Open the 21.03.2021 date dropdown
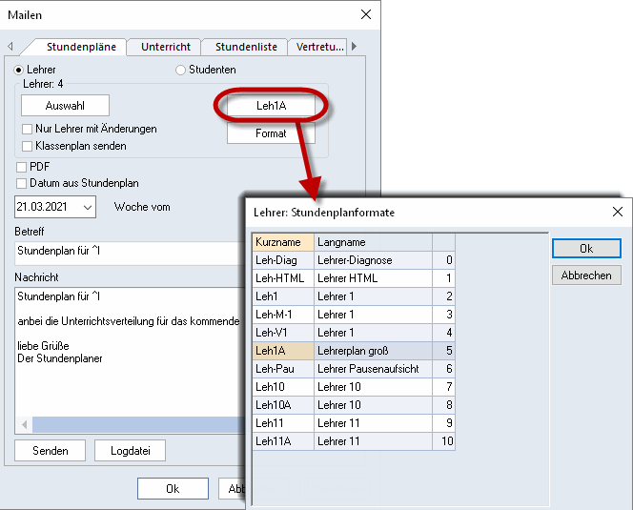The width and height of the screenshot is (633, 510). [87, 207]
